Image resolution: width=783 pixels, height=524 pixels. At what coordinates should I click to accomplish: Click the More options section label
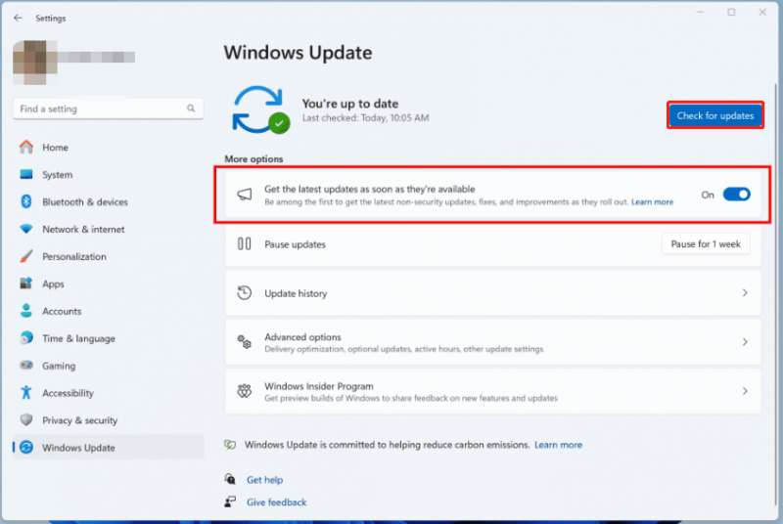[x=253, y=158]
